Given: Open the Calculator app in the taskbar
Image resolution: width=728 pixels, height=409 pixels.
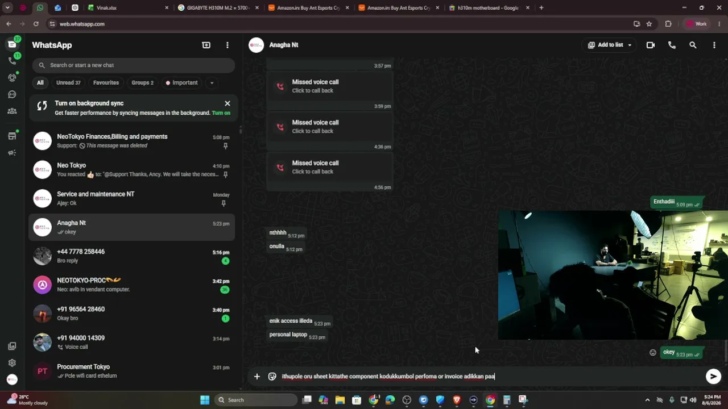Looking at the screenshot, I should point(507,400).
